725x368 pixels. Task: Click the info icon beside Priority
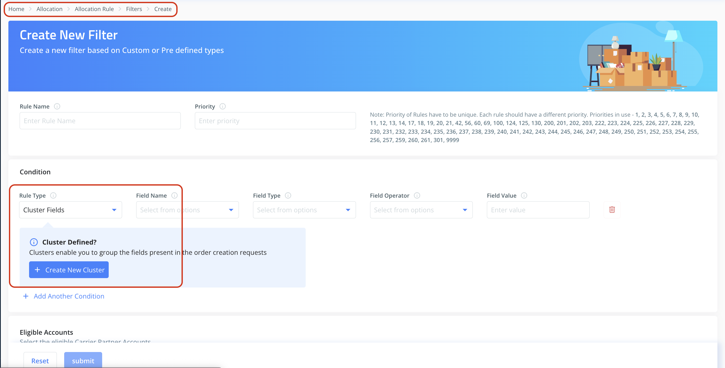click(222, 106)
